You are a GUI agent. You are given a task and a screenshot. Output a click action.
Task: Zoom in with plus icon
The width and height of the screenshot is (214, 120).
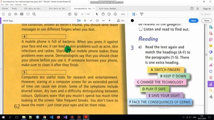click(115, 14)
